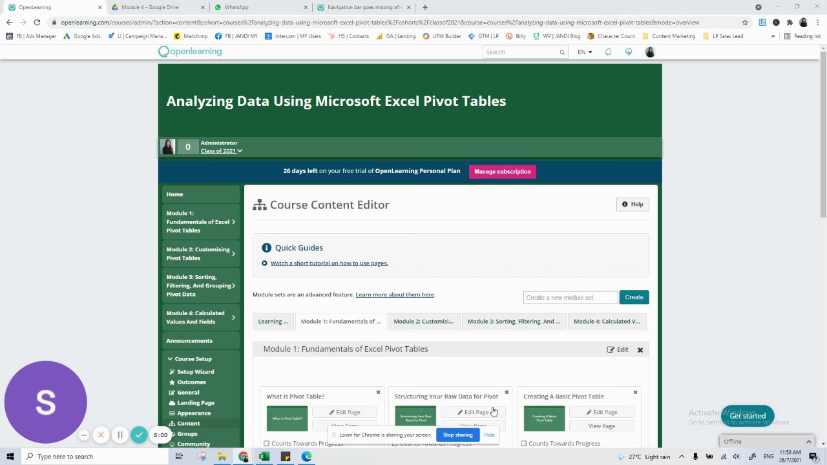This screenshot has width=827, height=465.
Task: Open the EN language dropdown
Action: 585,52
